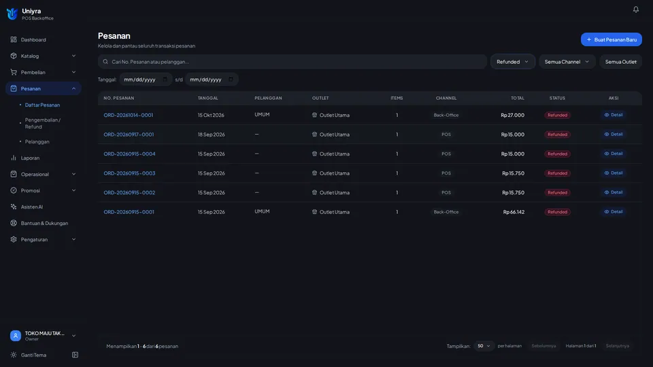
Task: Change rows per page dropdown showing 50
Action: pos(484,346)
